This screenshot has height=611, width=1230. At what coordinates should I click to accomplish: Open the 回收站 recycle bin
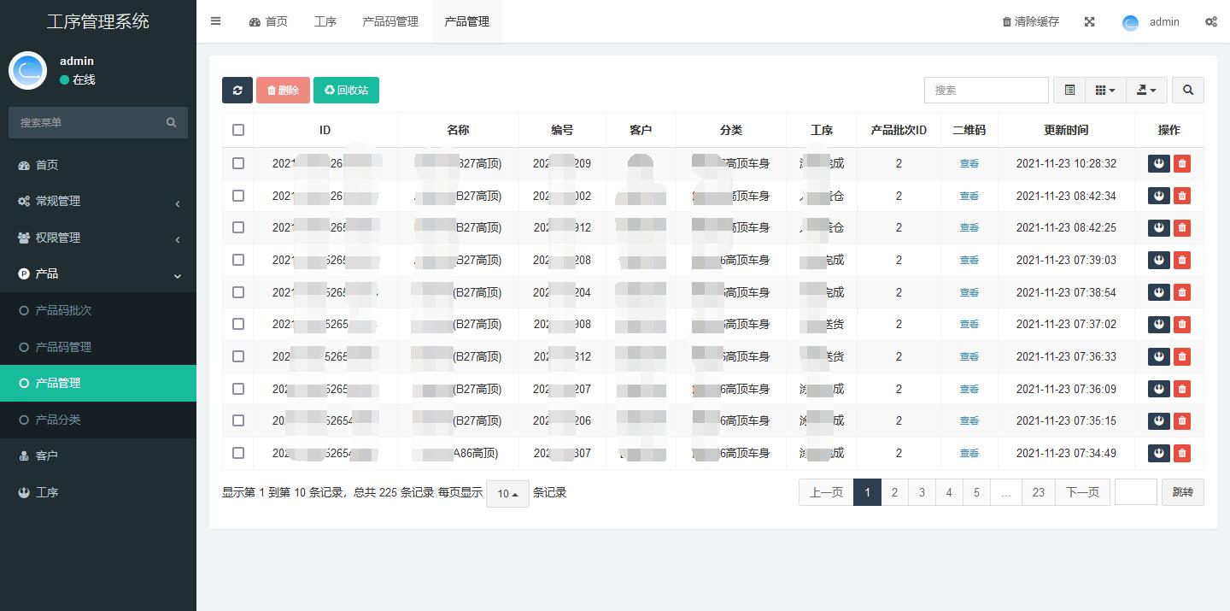(346, 90)
